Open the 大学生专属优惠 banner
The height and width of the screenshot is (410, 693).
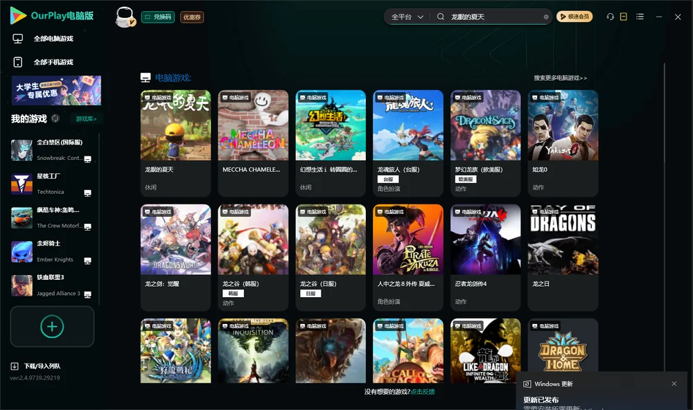point(56,91)
